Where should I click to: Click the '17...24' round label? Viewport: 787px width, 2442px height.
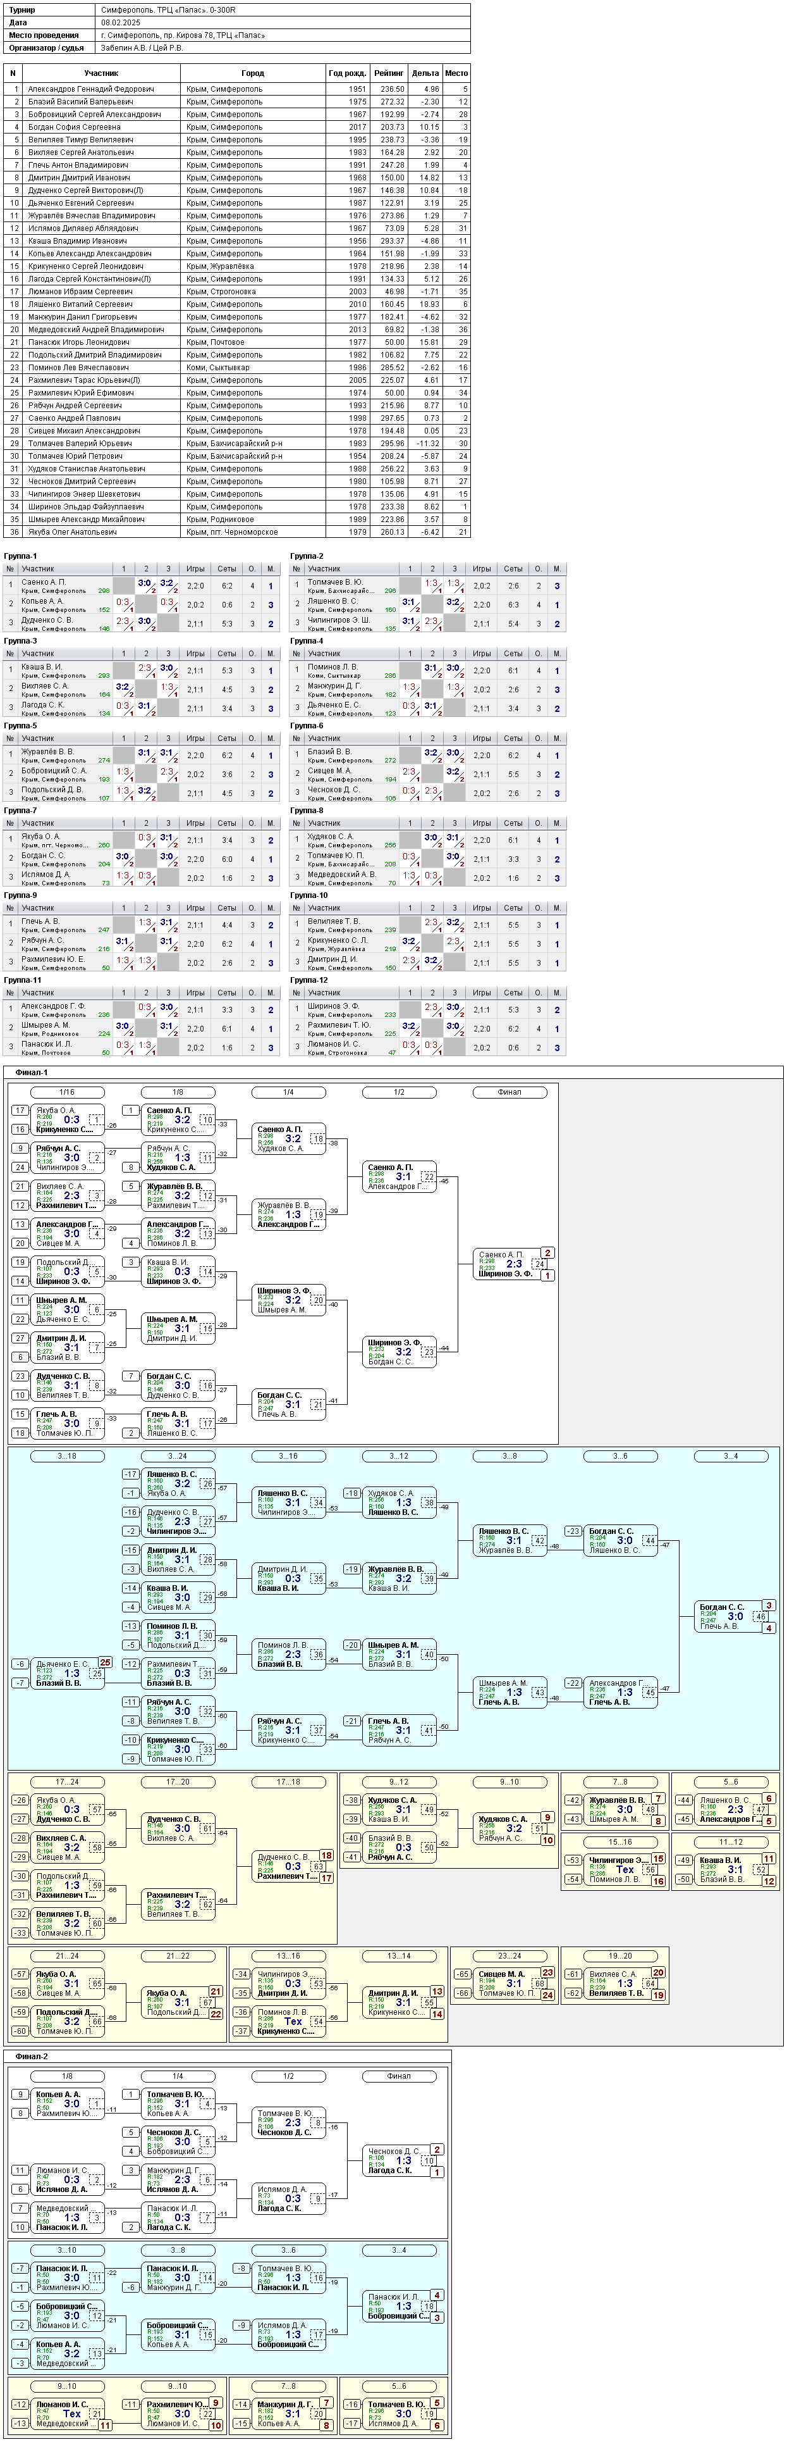[67, 1782]
